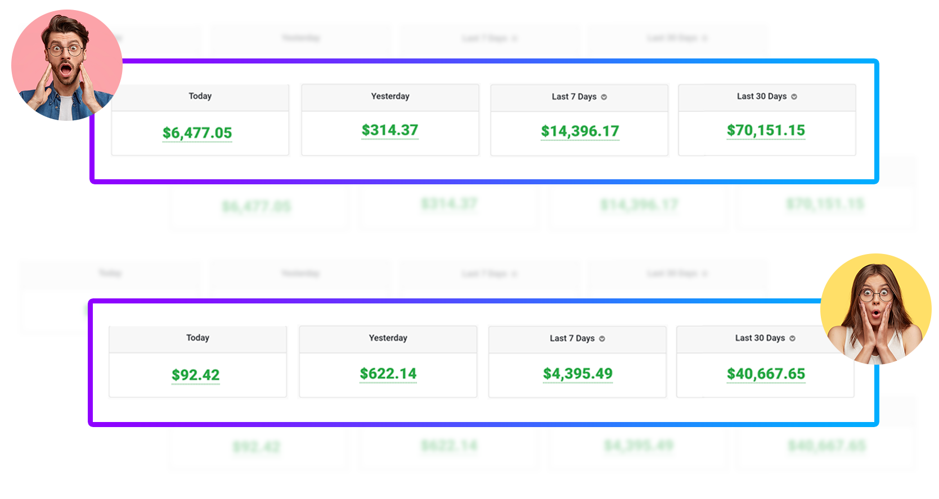939x499 pixels.
Task: Click the $6,477.05 Today earnings amount
Action: tap(197, 133)
